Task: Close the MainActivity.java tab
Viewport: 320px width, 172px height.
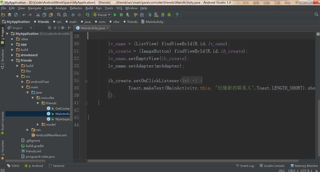Action: point(107,28)
